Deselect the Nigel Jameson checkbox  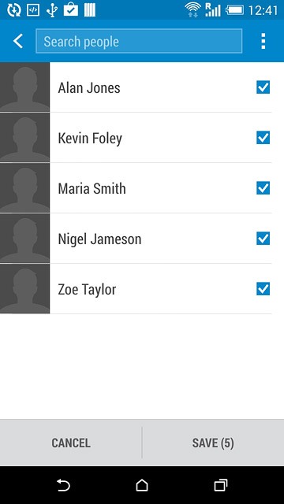(x=263, y=239)
